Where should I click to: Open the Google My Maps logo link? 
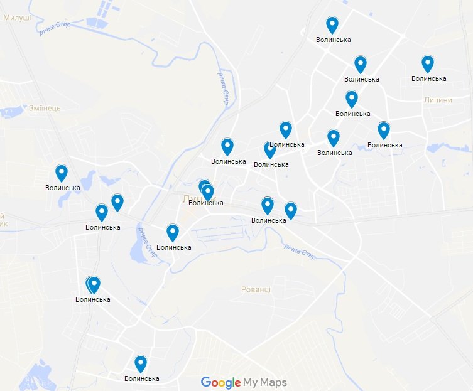tap(244, 383)
